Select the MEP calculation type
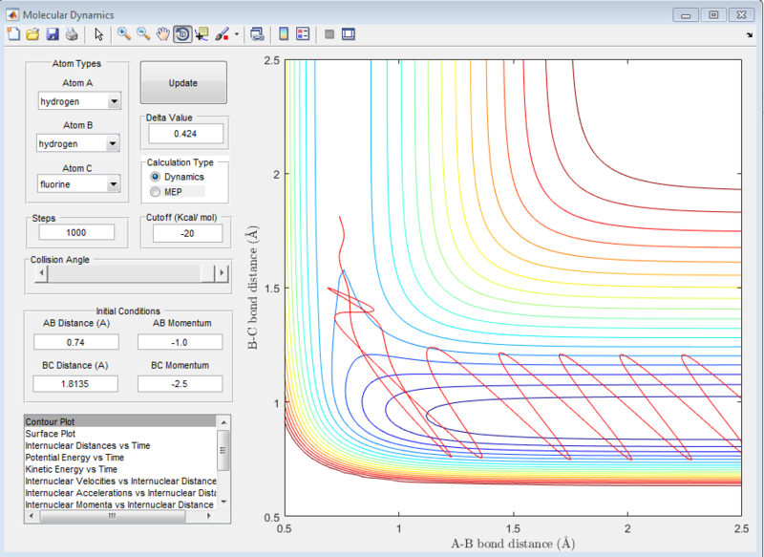764x557 pixels. pos(156,192)
